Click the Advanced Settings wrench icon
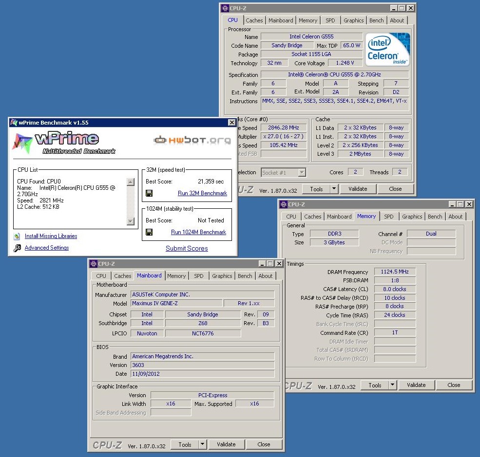480x457 pixels. click(x=17, y=248)
